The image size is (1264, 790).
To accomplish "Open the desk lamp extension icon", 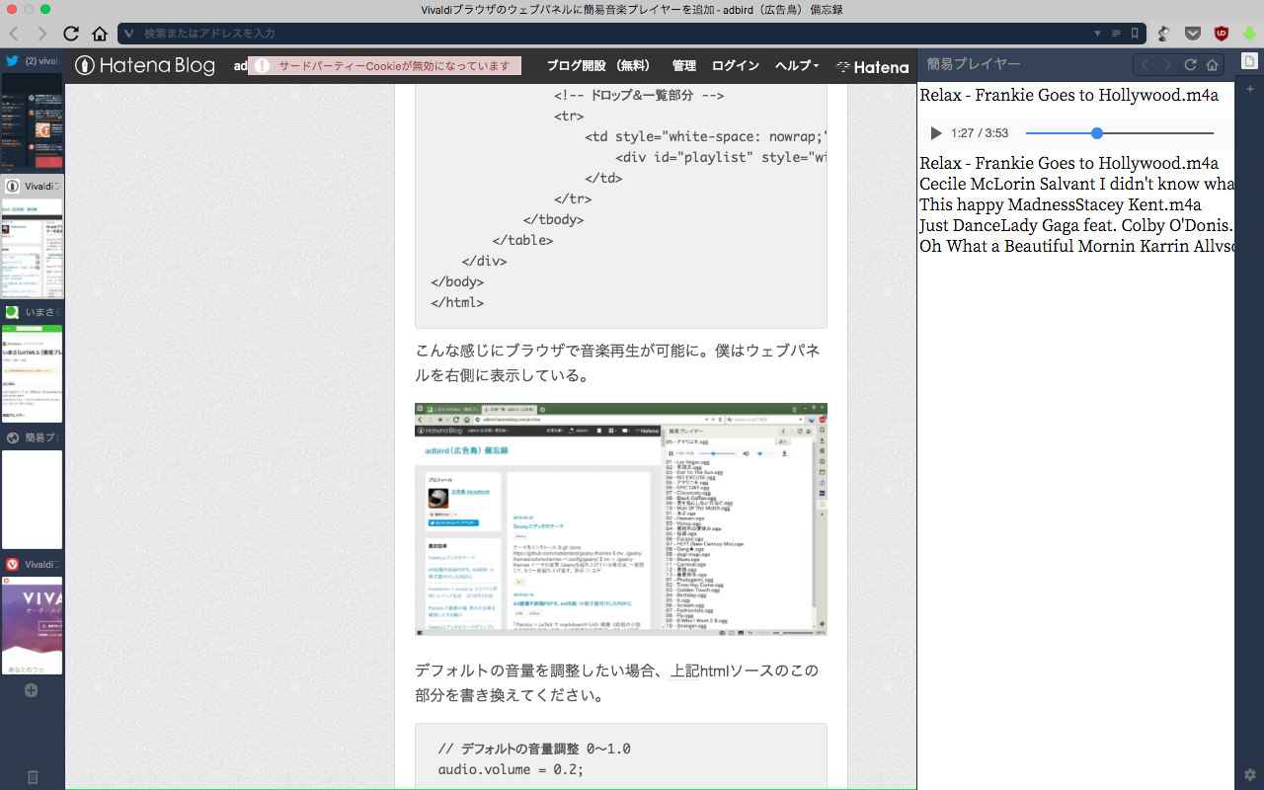I will pos(1164,34).
